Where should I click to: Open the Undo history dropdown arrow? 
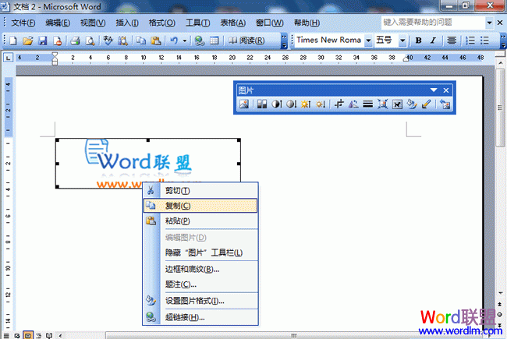coord(185,41)
